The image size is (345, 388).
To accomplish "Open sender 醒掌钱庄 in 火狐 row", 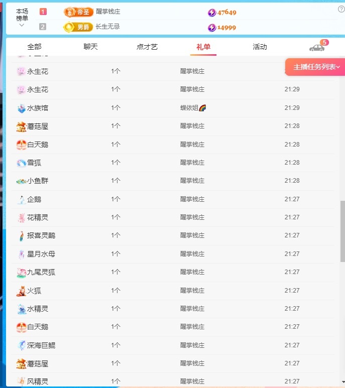I will (192, 291).
